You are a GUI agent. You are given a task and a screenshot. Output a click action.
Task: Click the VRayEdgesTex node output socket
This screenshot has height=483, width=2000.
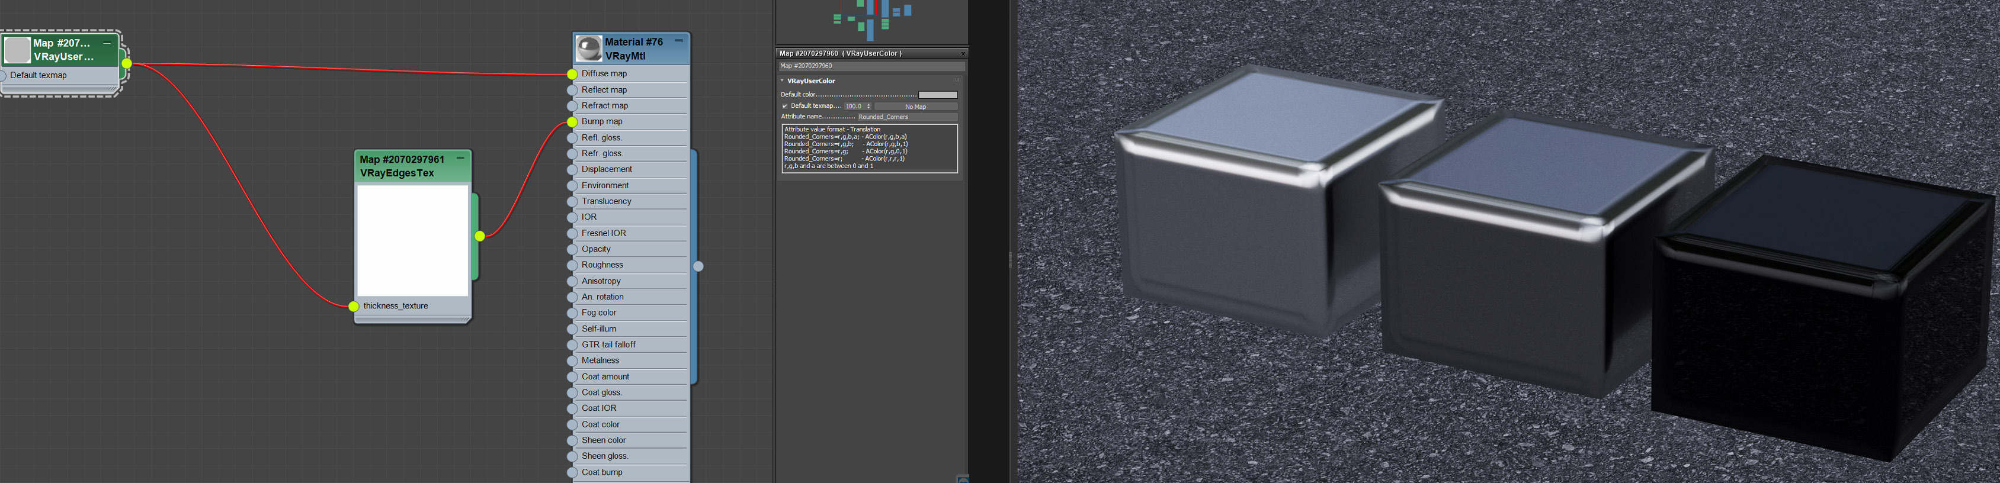[x=480, y=236]
